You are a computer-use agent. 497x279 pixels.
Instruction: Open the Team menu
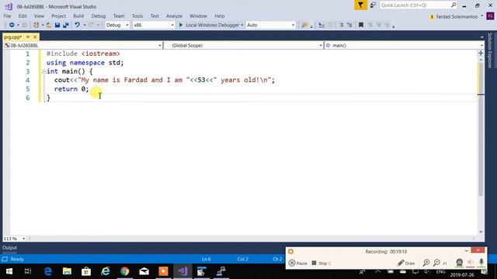[x=119, y=15]
